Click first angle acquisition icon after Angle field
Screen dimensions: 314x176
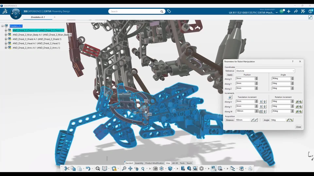click(x=288, y=120)
